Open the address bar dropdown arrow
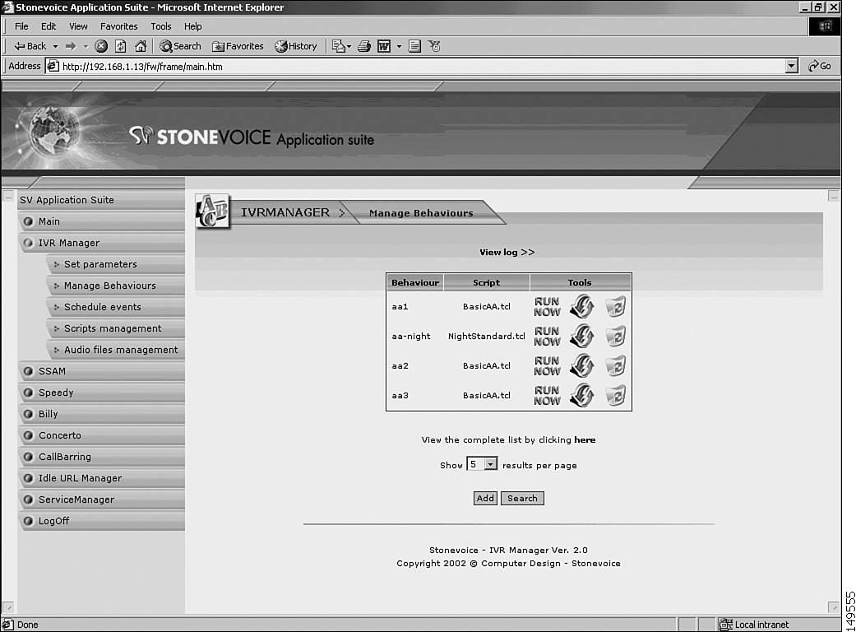The image size is (856, 632). point(792,66)
